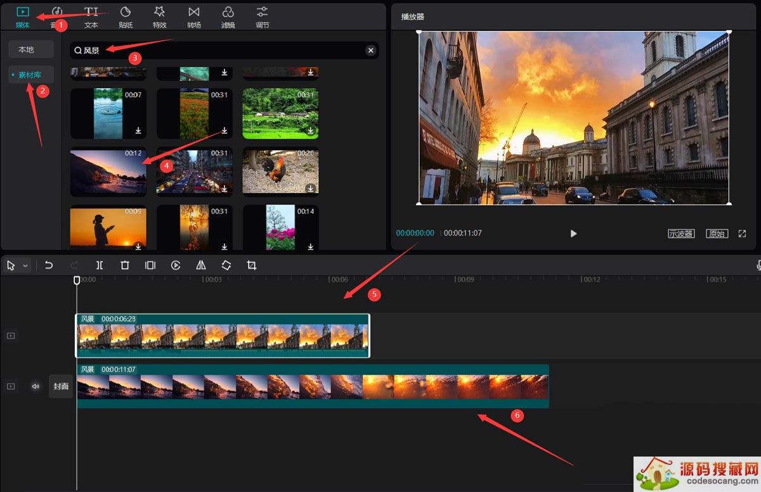The width and height of the screenshot is (761, 492).
Task: Open the 贴纸 stickers panel
Action: 126,17
